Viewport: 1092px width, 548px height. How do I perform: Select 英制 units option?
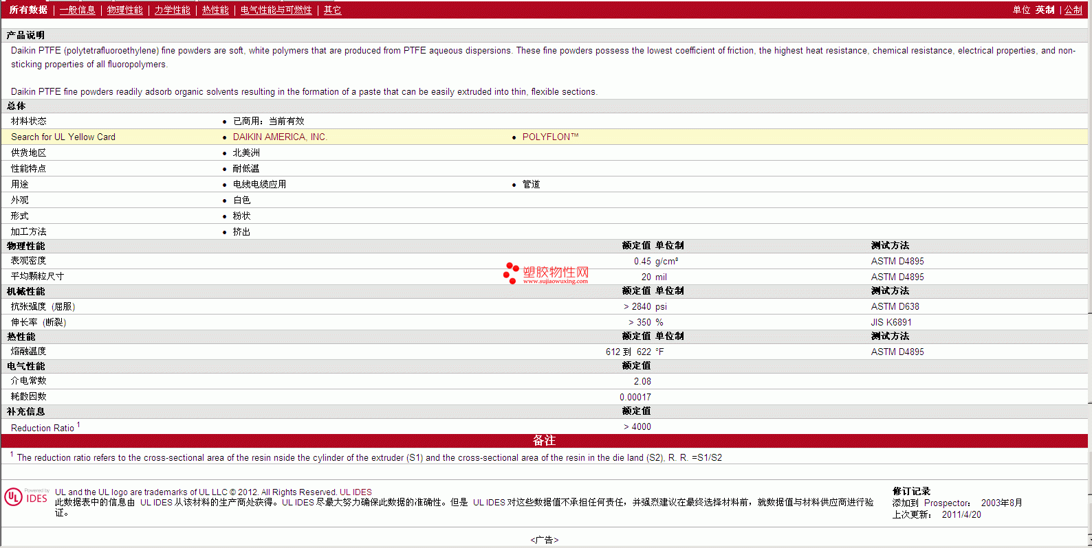(x=1045, y=10)
